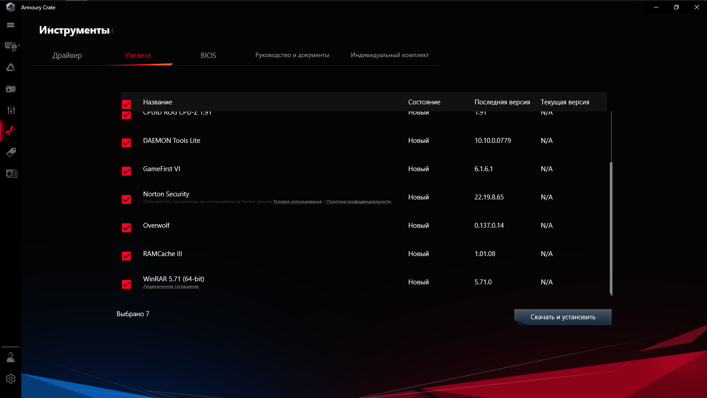Click the WinRAR 5.71 (64-bit) name
Viewport: 707px width, 398px height.
[174, 279]
